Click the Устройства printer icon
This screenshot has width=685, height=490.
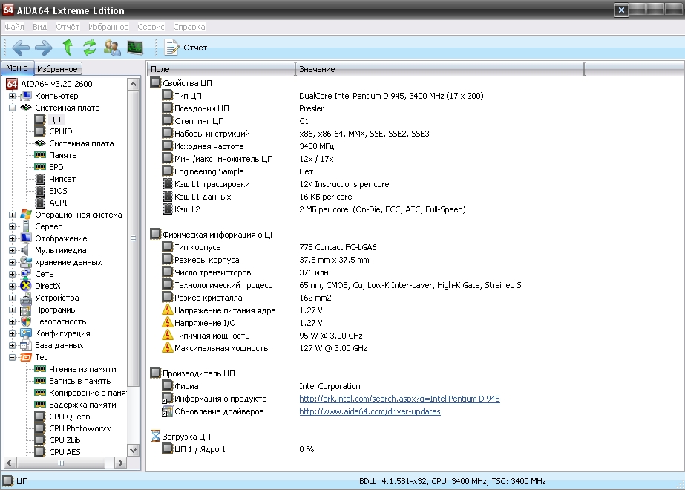click(x=26, y=298)
